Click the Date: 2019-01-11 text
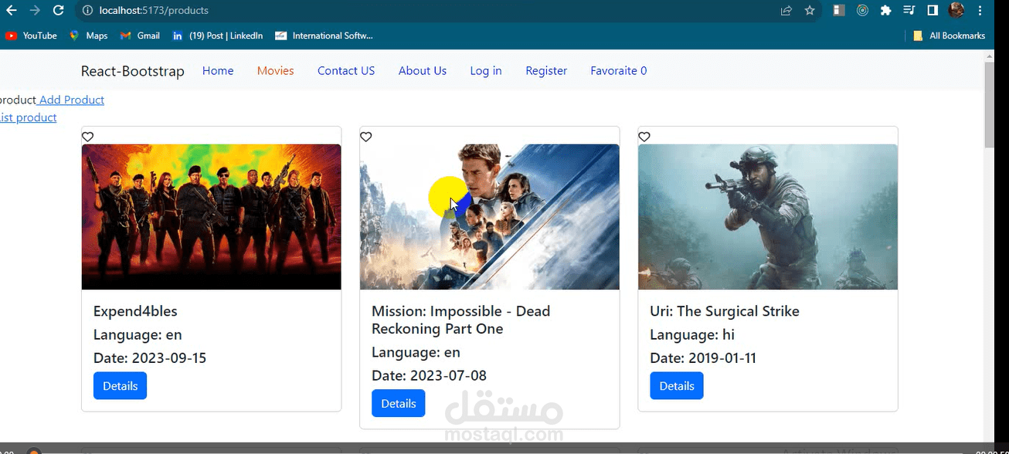 [x=703, y=358]
